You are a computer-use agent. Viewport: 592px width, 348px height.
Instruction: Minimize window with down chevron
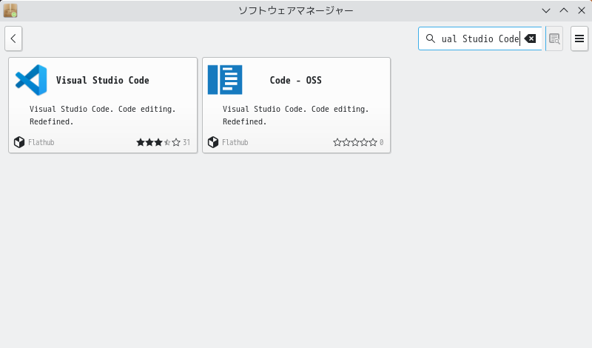pos(546,10)
